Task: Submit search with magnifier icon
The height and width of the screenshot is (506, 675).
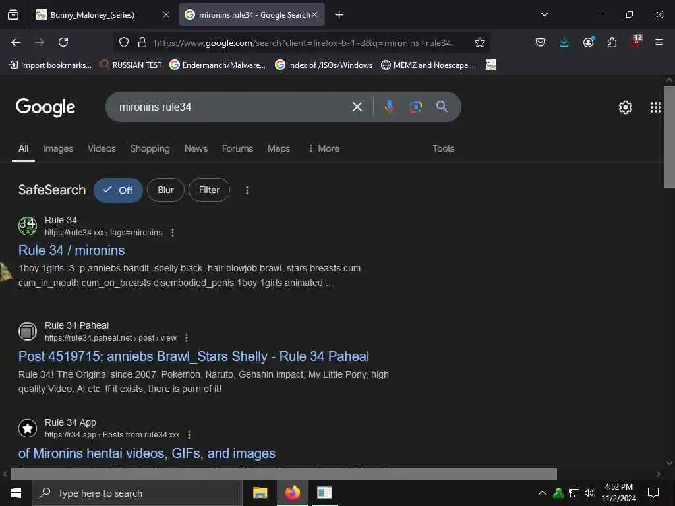Action: point(442,107)
